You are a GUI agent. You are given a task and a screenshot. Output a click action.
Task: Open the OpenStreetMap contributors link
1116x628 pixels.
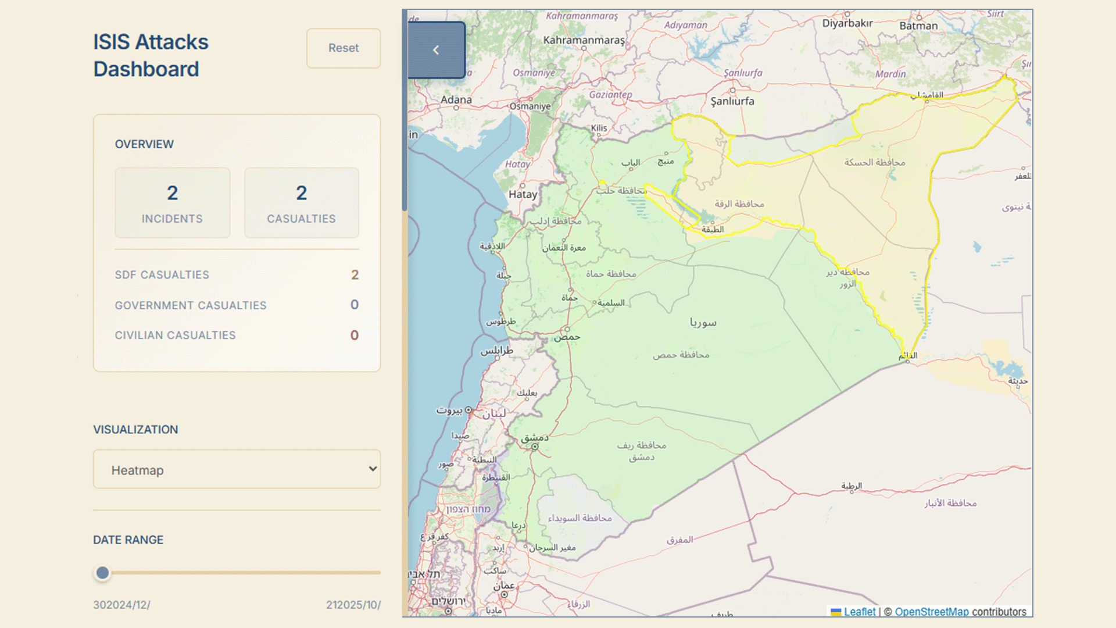[x=931, y=612]
